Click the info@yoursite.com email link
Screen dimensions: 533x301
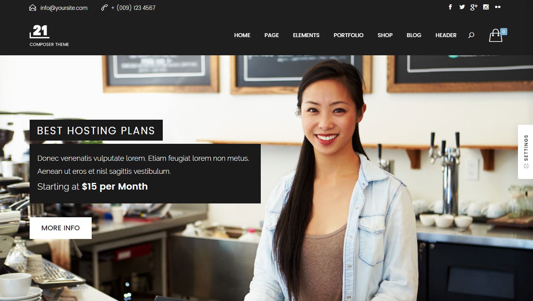tap(64, 8)
